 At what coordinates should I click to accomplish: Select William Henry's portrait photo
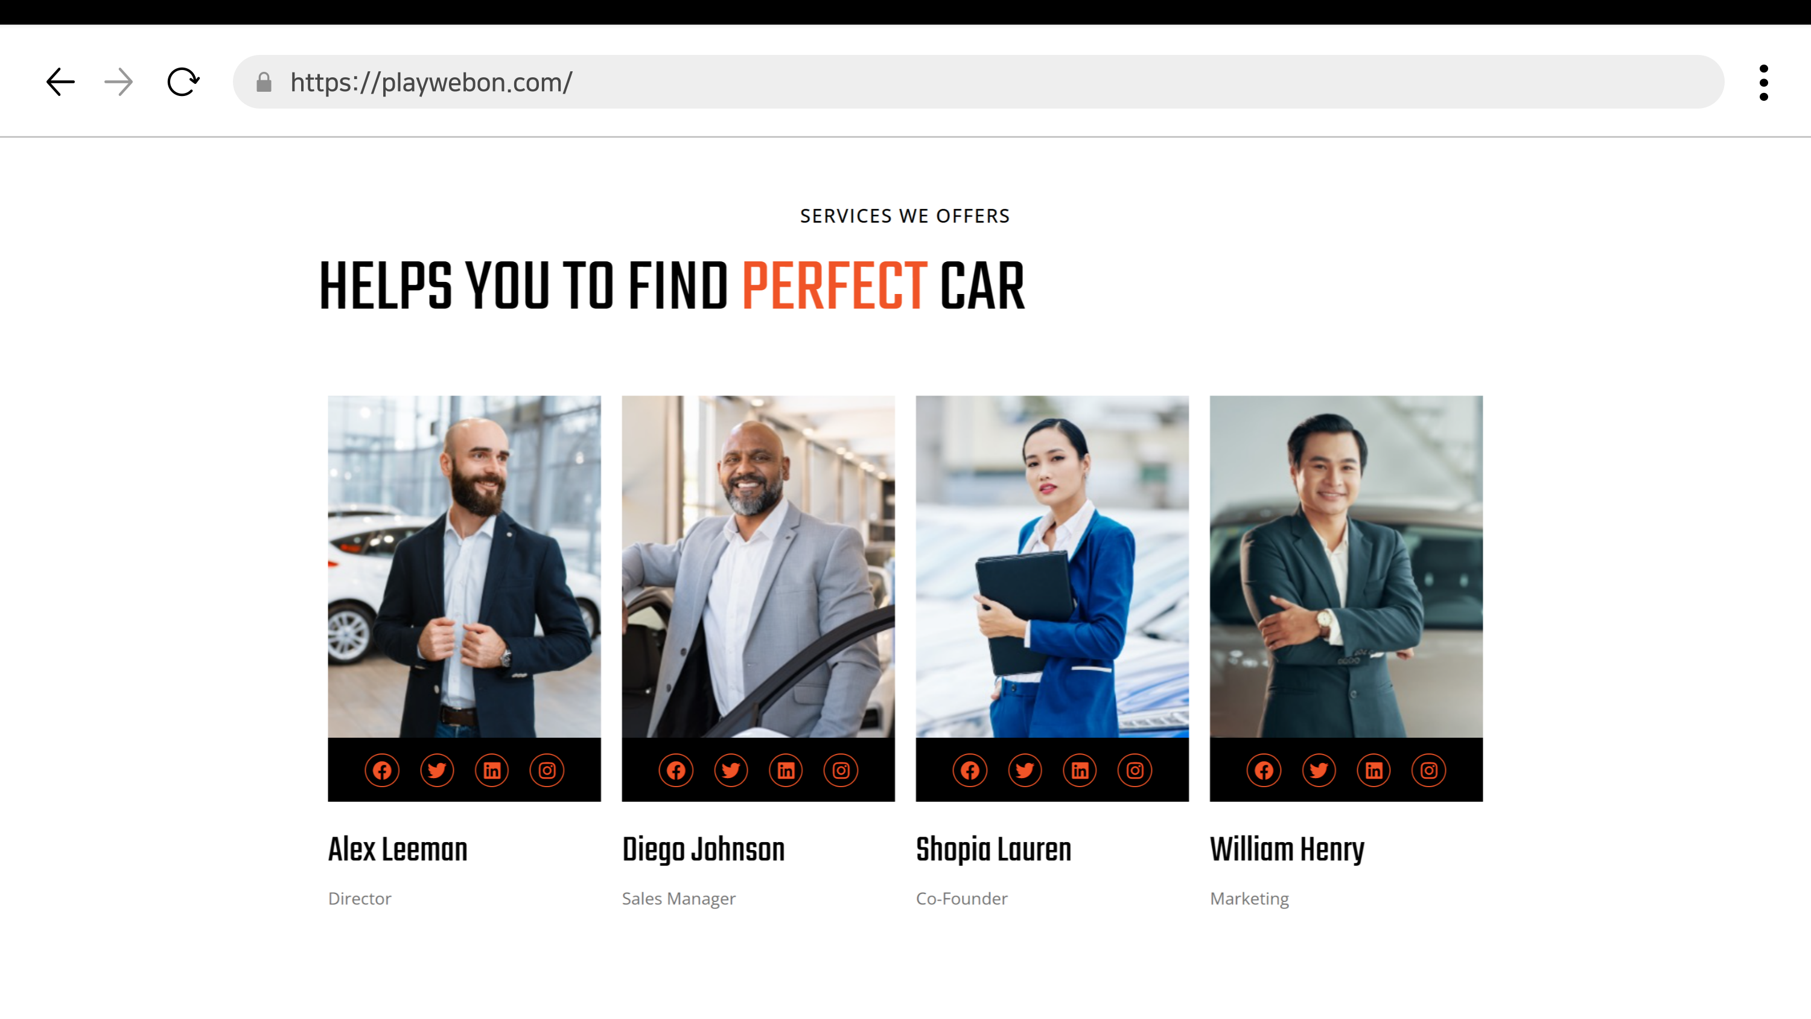(1346, 566)
